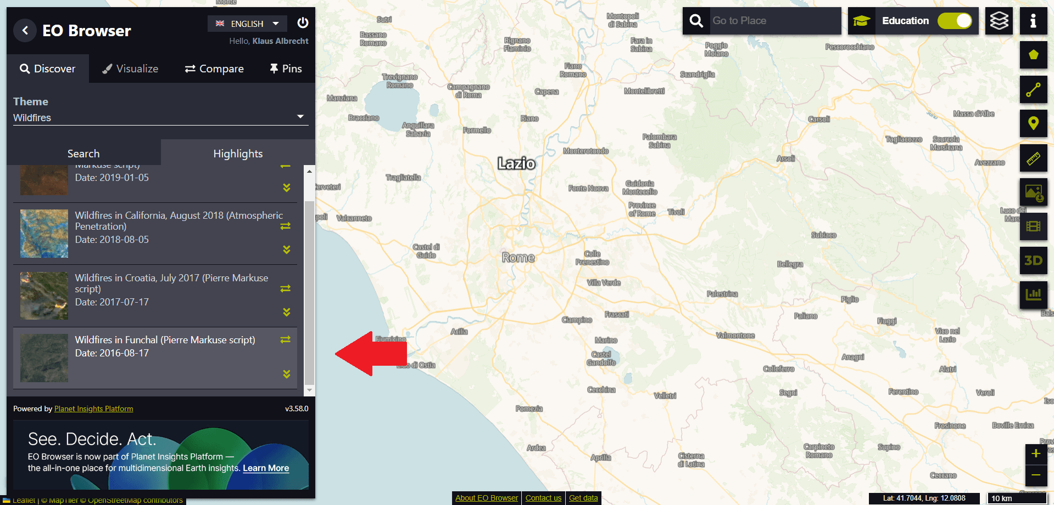Select the draw line tool
Screen dimensions: 1054x505
coord(1033,89)
